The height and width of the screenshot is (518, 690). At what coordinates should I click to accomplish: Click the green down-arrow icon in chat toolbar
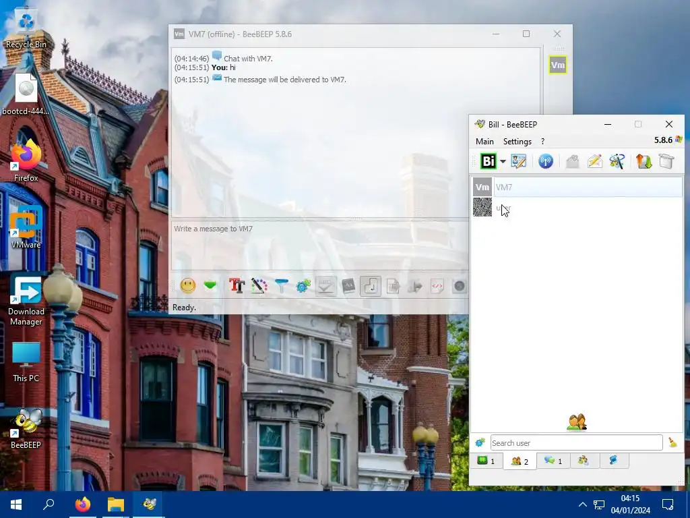point(210,286)
